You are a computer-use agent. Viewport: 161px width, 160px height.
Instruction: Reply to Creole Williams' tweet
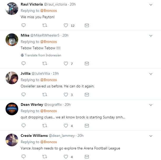(23, 157)
